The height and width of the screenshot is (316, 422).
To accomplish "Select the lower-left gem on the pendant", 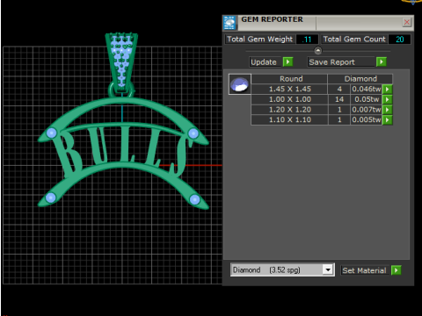I will [x=50, y=197].
